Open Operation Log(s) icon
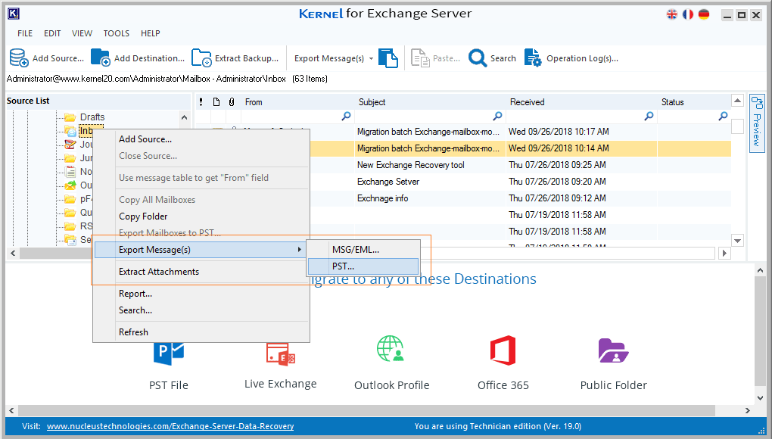 (533, 58)
